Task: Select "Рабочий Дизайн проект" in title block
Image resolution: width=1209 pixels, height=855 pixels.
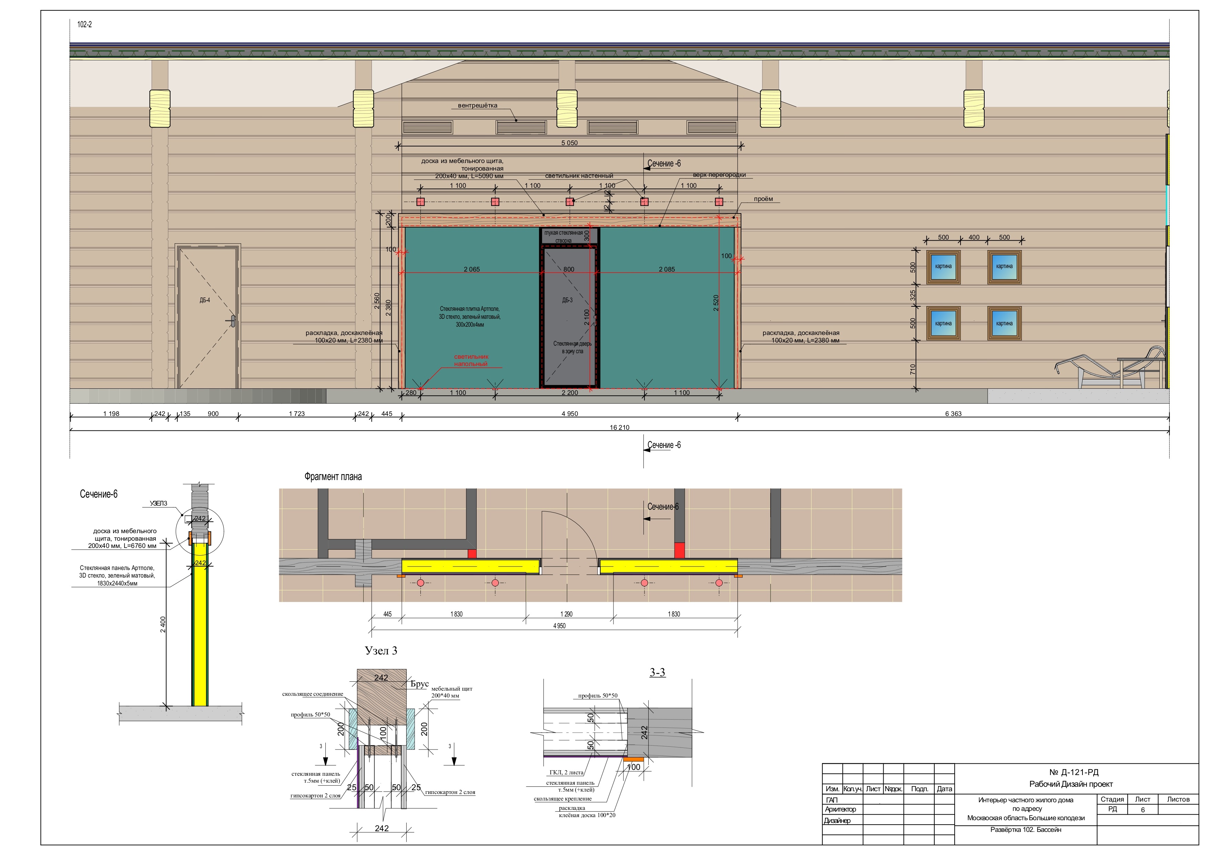Action: (x=1071, y=784)
